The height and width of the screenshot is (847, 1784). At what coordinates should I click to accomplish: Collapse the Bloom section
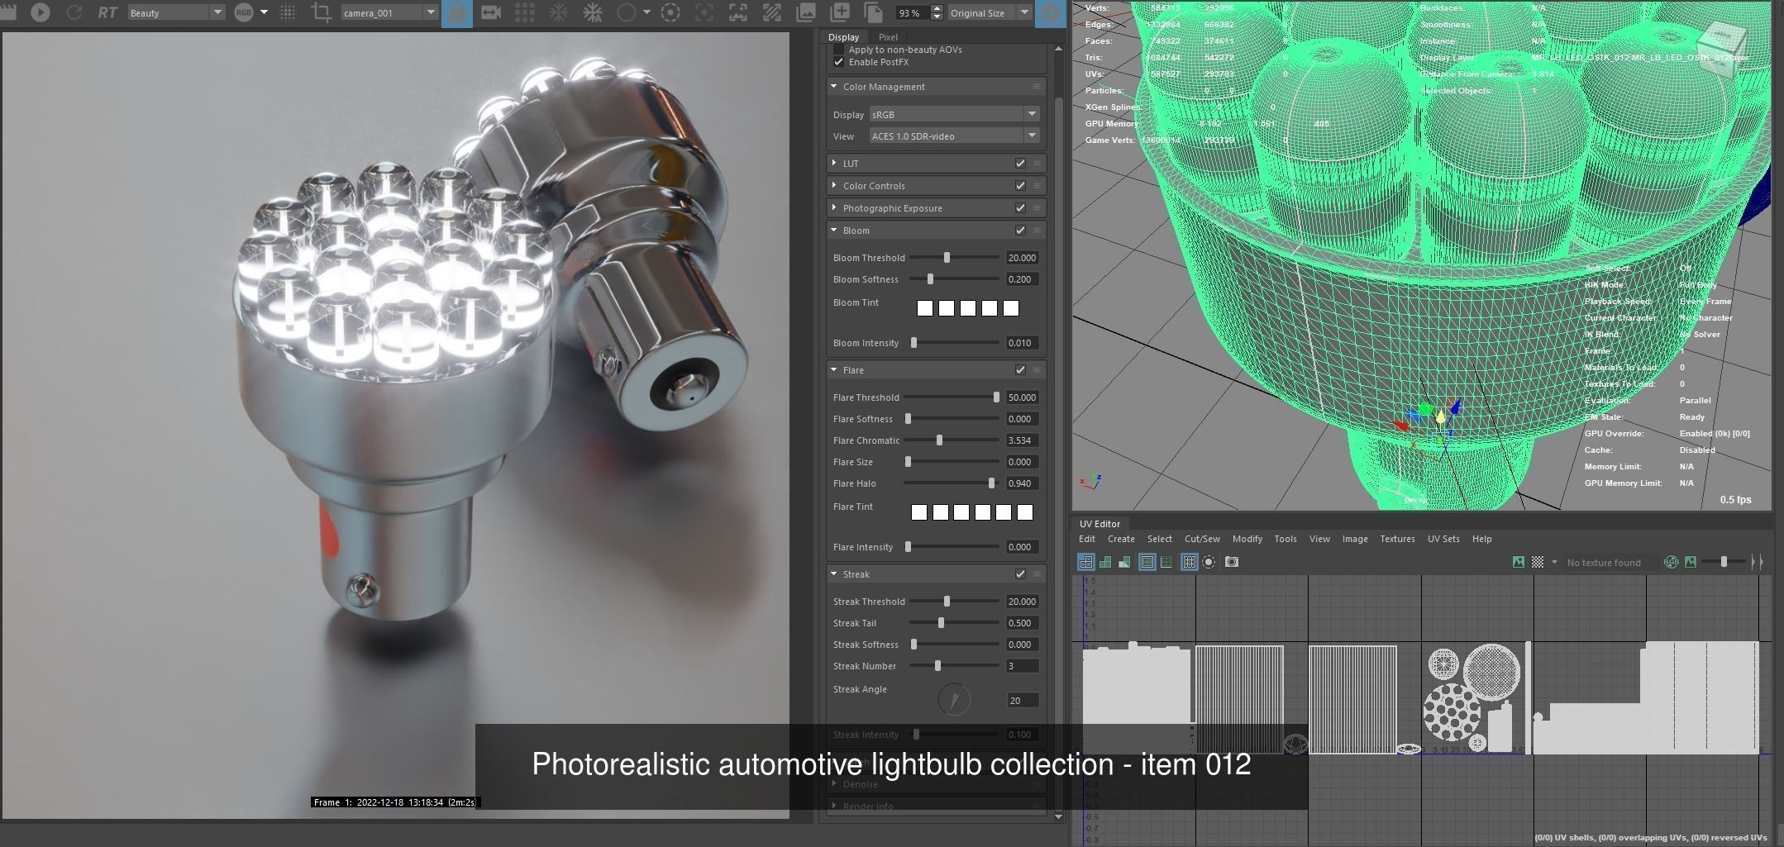834,231
